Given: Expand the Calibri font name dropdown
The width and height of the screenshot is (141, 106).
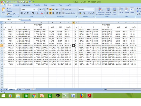Looking at the screenshot, I should coord(32,9).
